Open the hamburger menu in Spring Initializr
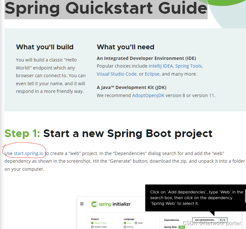The image size is (246, 229). click(82, 204)
